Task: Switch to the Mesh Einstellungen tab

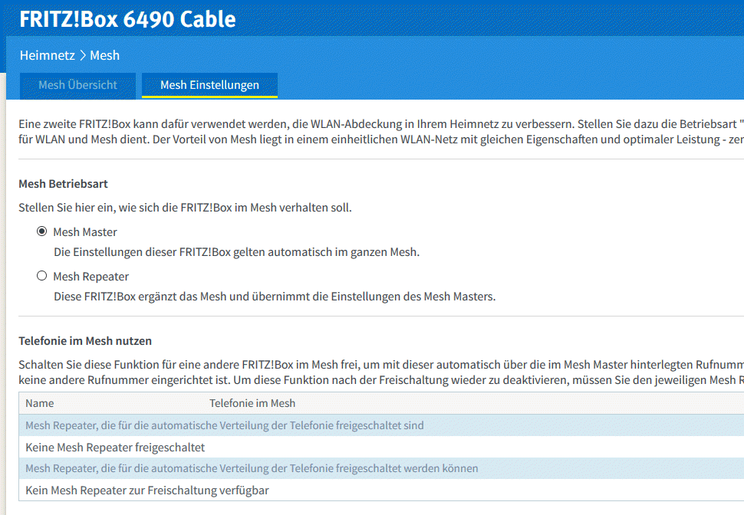Action: [209, 85]
